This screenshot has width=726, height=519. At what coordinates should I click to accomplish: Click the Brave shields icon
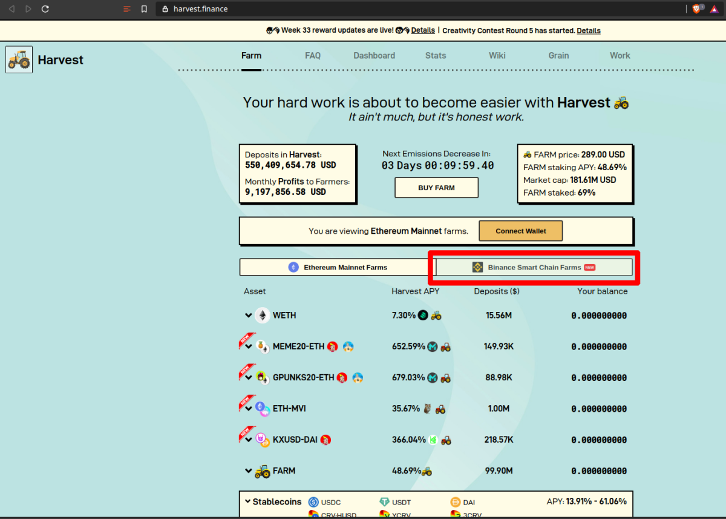pyautogui.click(x=696, y=9)
